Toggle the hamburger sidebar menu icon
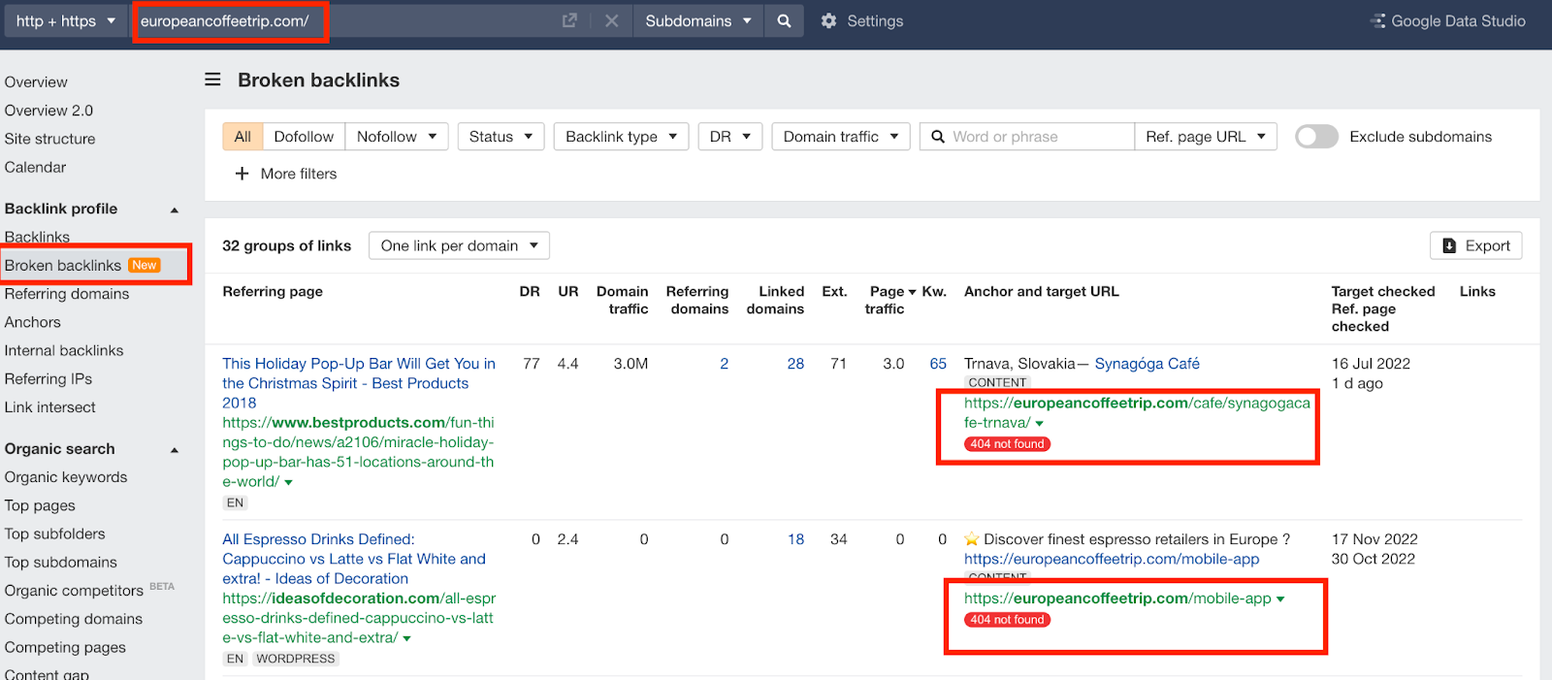 point(212,80)
